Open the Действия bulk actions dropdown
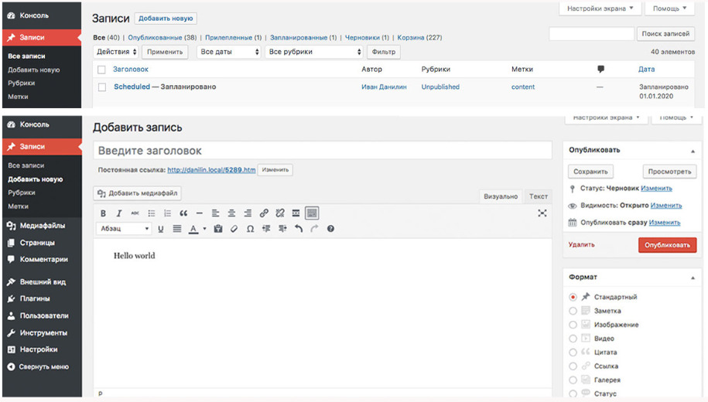 [115, 52]
